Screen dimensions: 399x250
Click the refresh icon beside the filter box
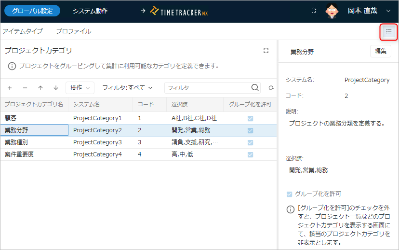pos(271,88)
